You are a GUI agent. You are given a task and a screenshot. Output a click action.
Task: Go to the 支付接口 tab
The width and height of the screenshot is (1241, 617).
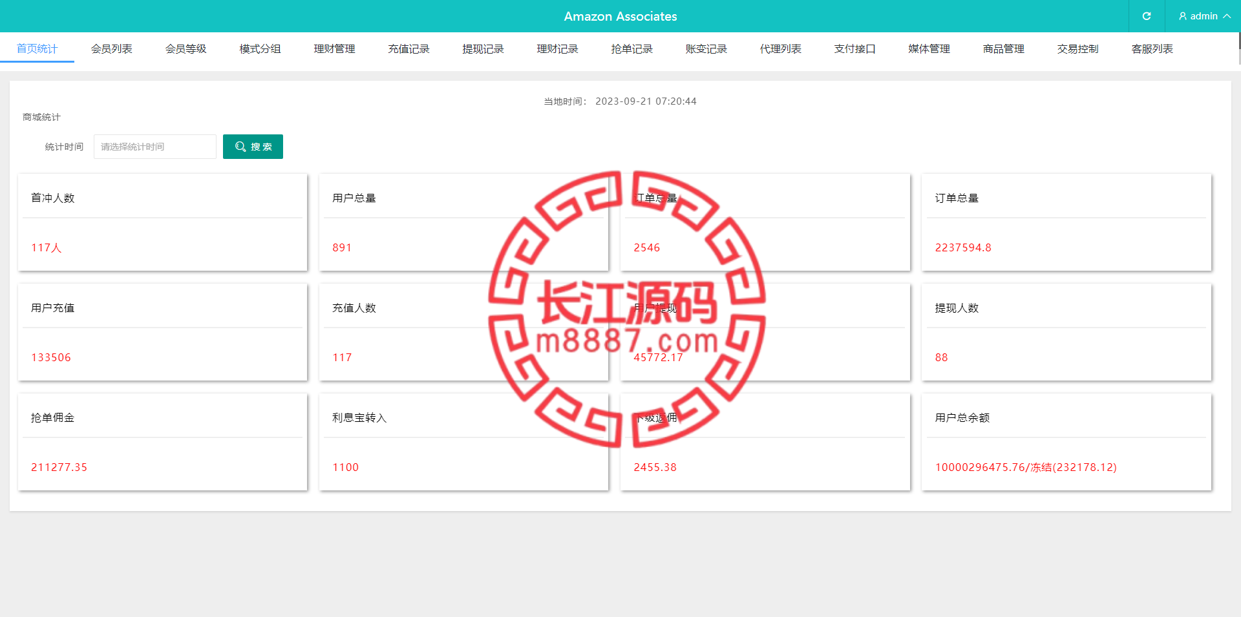tap(854, 49)
